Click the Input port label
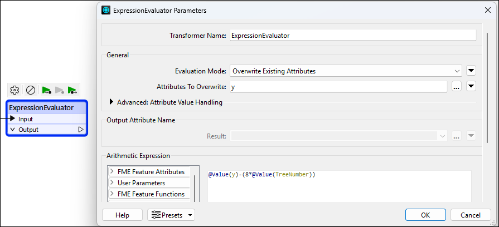 pyautogui.click(x=26, y=119)
